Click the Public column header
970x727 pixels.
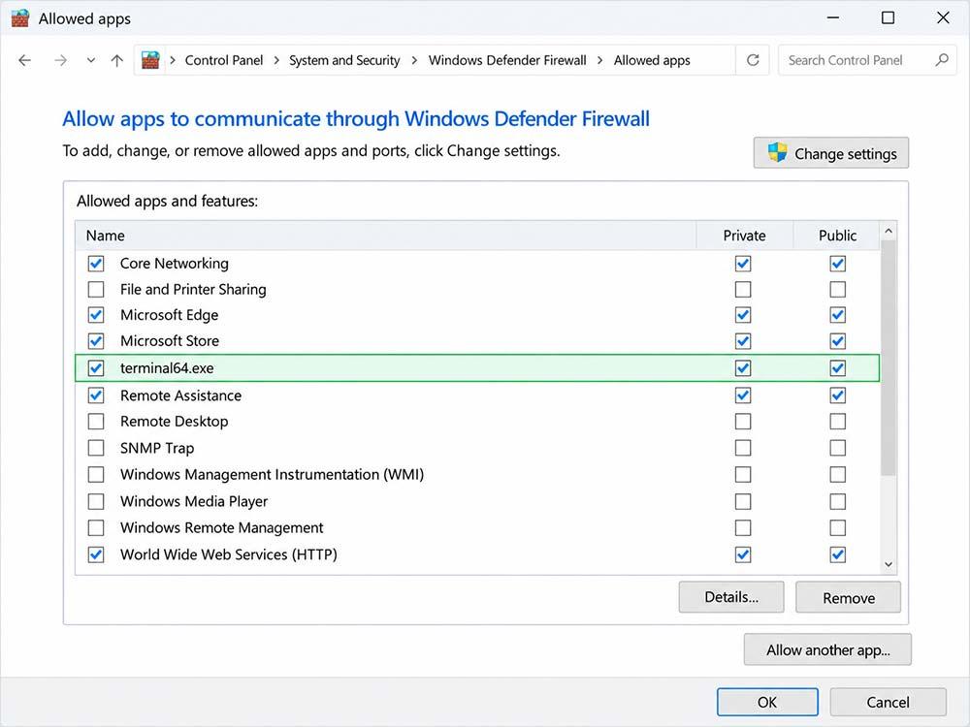coord(837,236)
